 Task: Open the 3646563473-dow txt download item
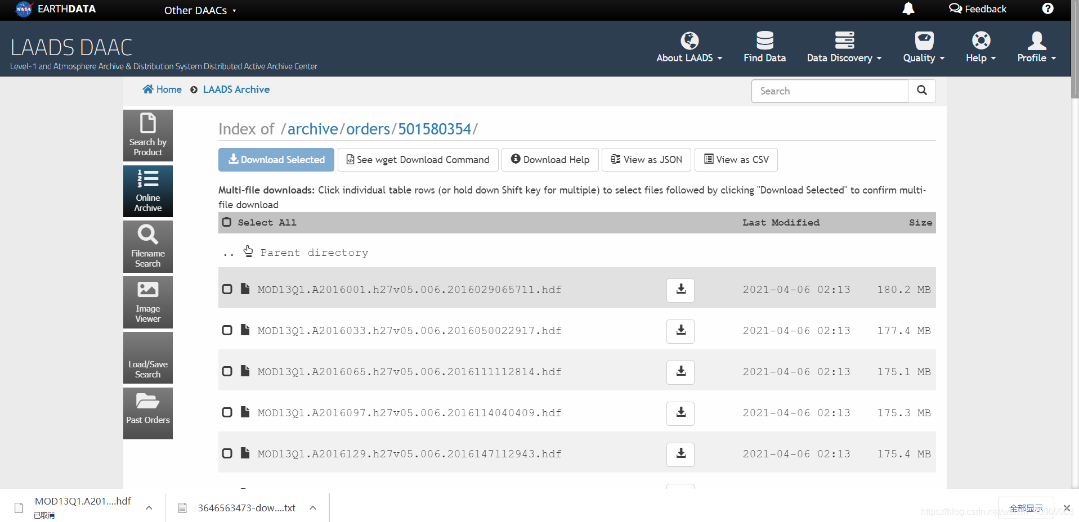click(x=247, y=508)
